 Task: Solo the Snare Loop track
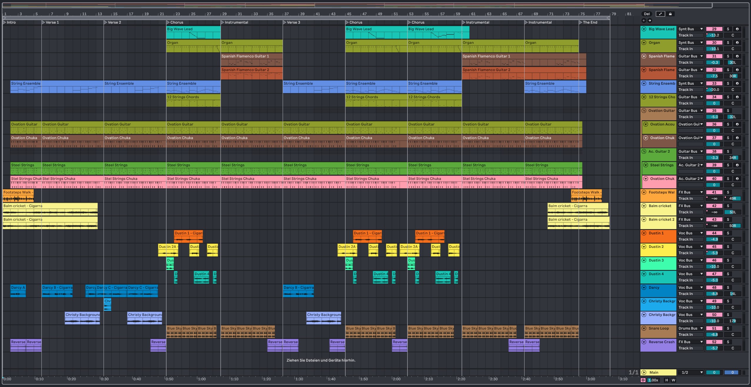coord(728,328)
